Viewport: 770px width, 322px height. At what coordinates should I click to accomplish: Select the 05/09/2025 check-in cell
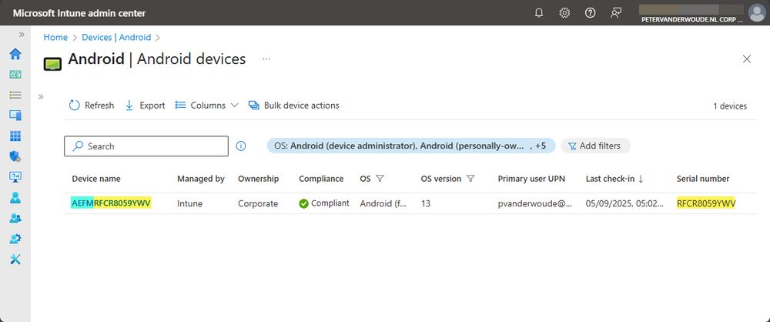tap(623, 203)
